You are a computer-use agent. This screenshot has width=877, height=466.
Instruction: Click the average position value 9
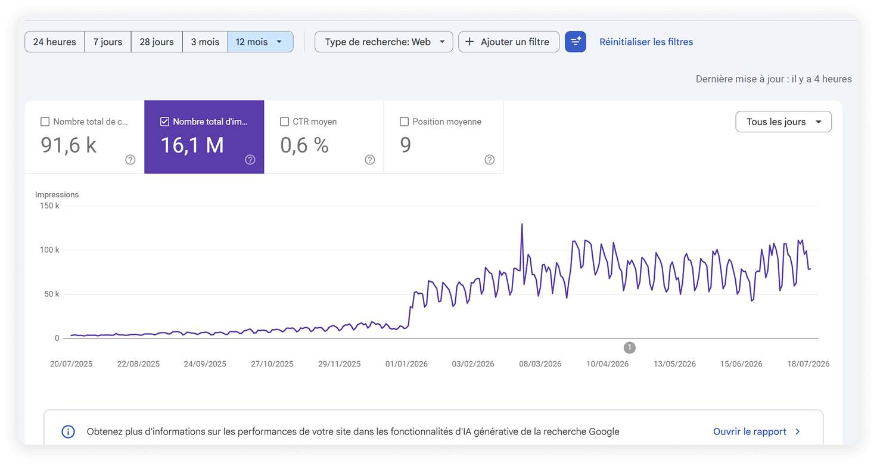point(405,145)
